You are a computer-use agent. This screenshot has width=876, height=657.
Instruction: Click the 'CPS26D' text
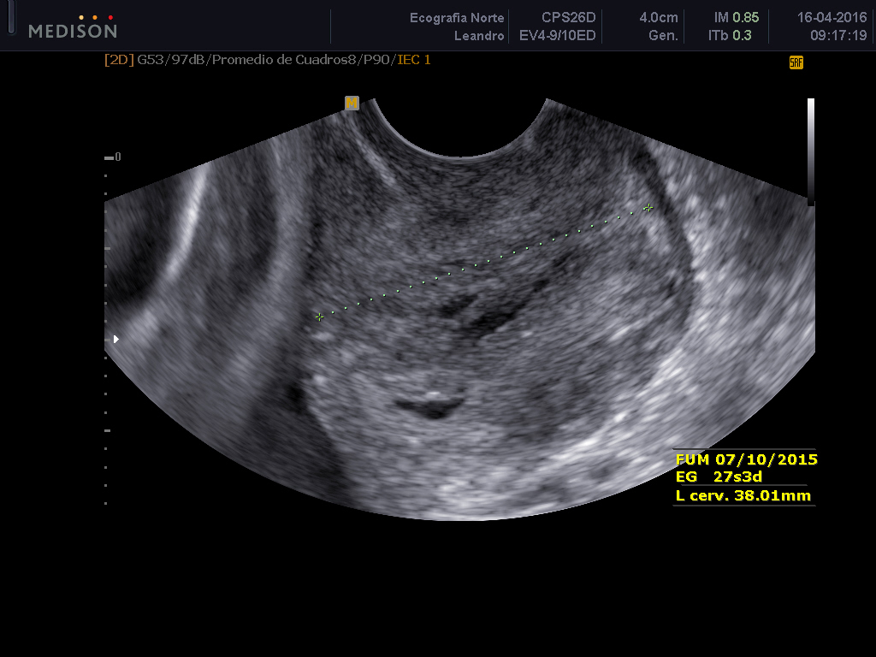[x=569, y=17]
